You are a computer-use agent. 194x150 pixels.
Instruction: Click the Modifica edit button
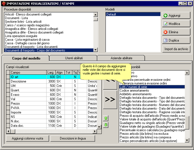[176, 24]
